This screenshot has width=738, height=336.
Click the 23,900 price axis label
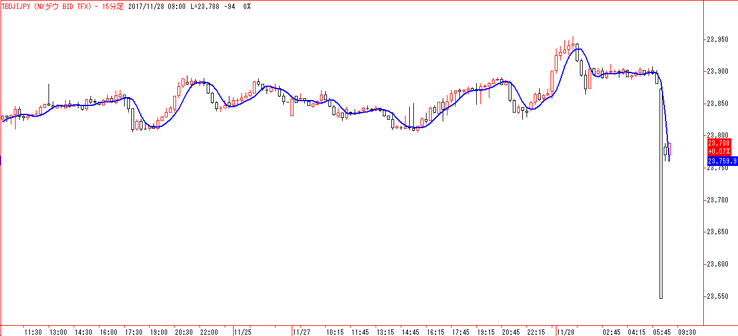718,71
